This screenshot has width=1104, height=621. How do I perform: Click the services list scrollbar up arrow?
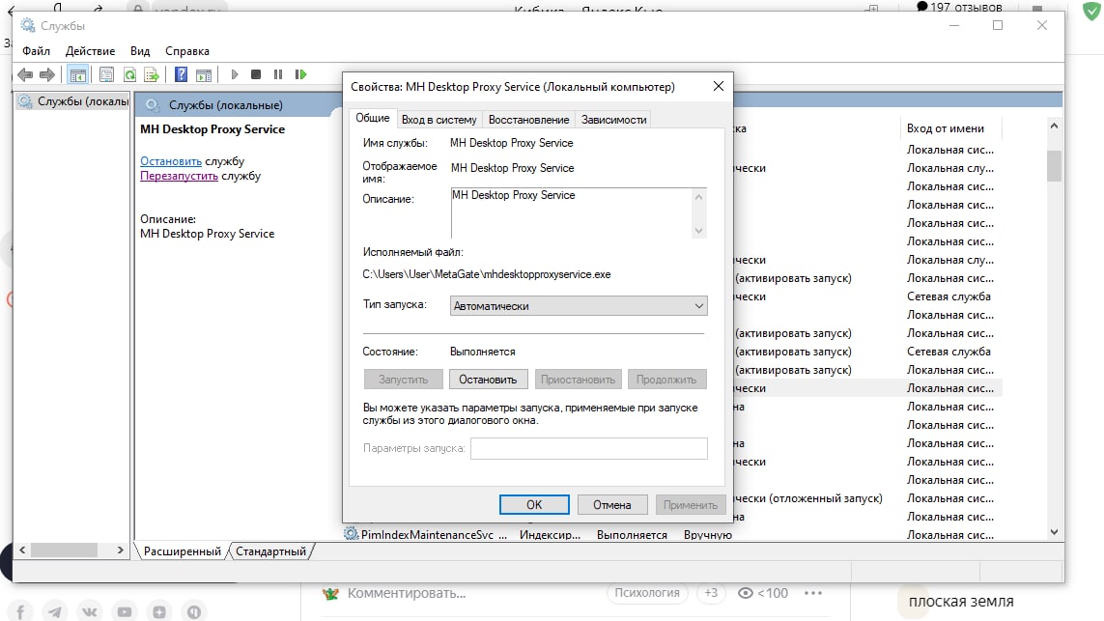[x=1054, y=126]
